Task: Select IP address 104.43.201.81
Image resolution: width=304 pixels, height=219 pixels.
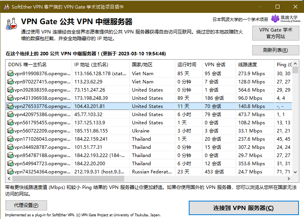Action: (x=90, y=106)
